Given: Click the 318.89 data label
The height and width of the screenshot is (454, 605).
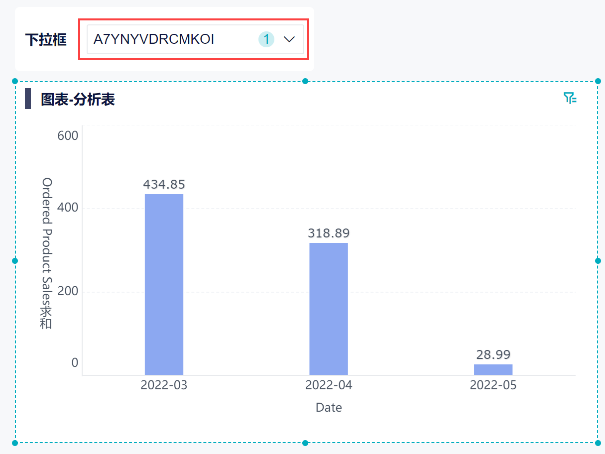Looking at the screenshot, I should [329, 233].
